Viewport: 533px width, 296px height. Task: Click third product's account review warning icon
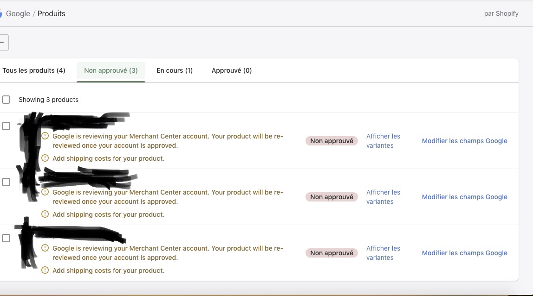point(45,248)
